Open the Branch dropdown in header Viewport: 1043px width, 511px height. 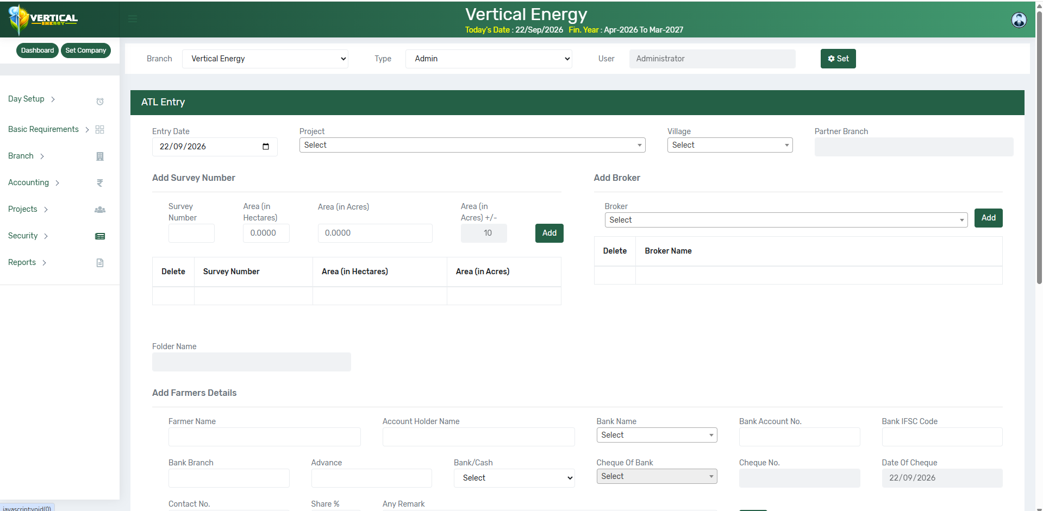point(265,59)
